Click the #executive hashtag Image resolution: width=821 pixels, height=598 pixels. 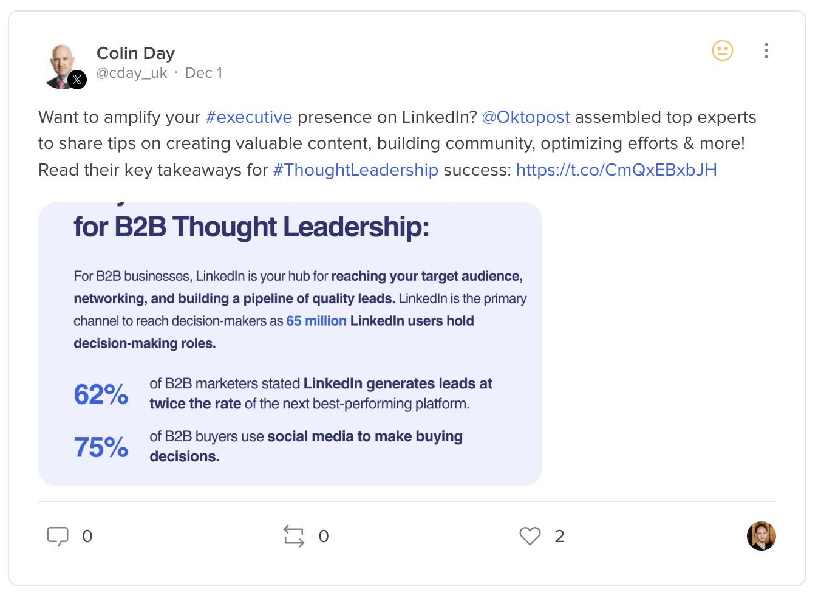249,117
